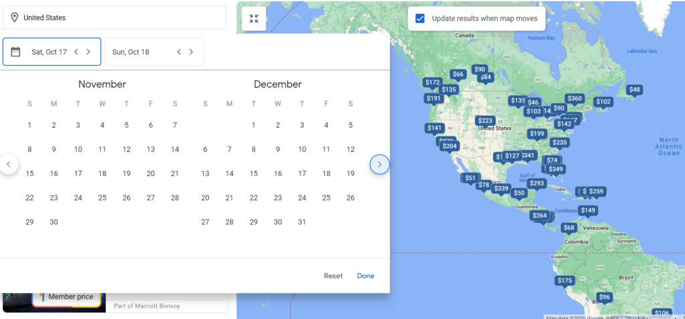
Task: Click the $349 price marker in Florida
Action: click(556, 169)
